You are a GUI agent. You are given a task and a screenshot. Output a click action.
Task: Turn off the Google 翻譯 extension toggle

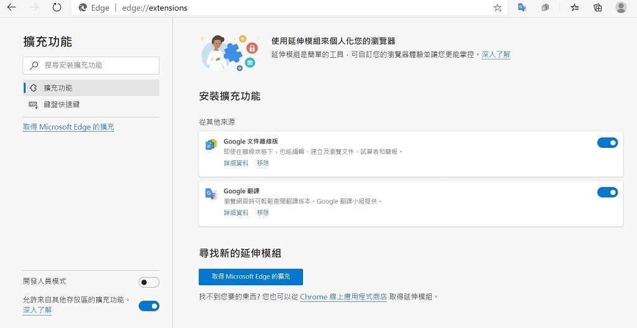coord(607,192)
